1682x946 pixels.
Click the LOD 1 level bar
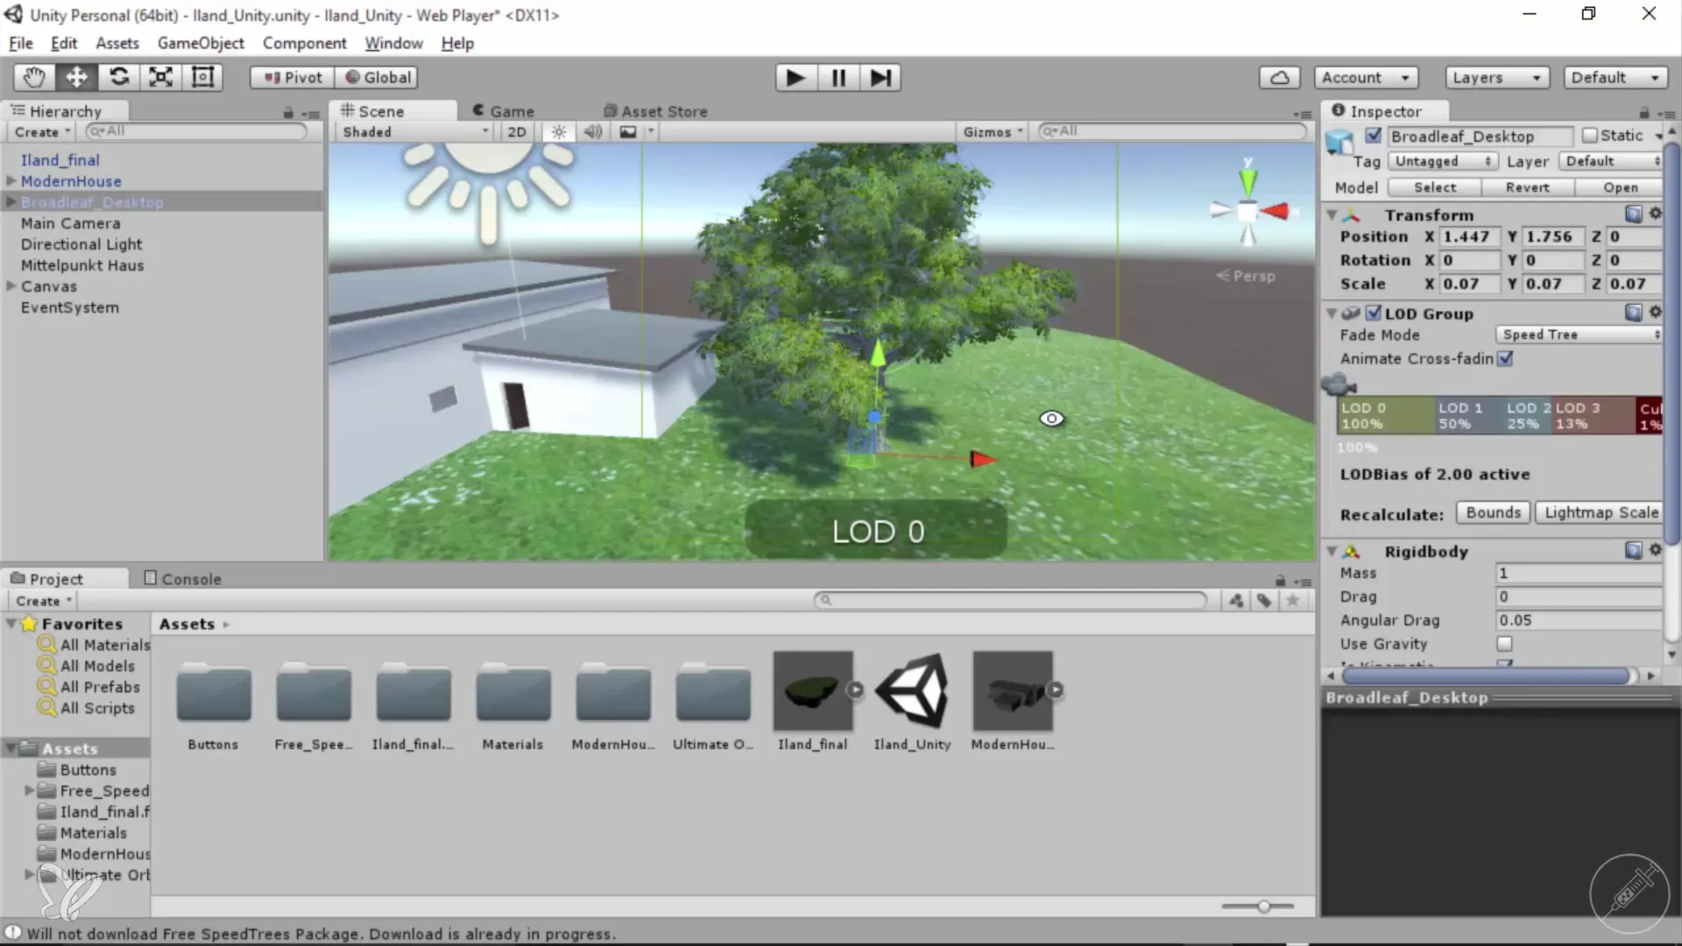[x=1468, y=416]
